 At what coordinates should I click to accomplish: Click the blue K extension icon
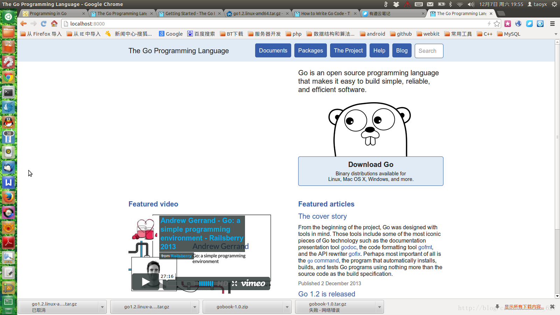click(540, 23)
